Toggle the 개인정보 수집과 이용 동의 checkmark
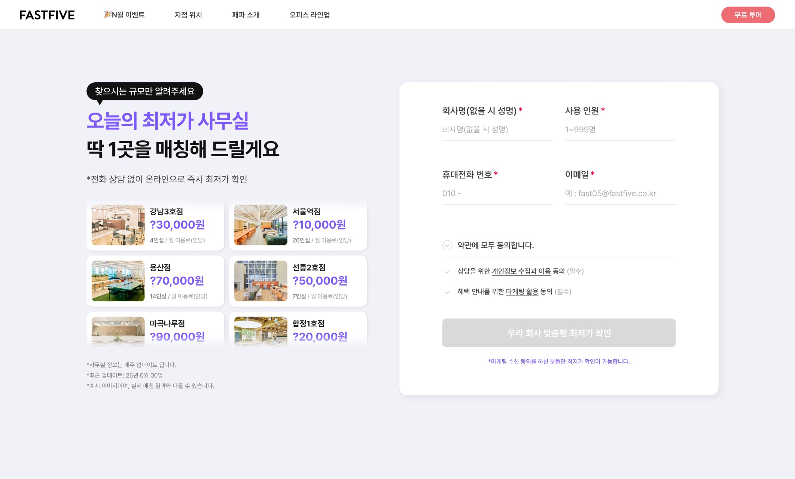This screenshot has width=795, height=479. 447,272
